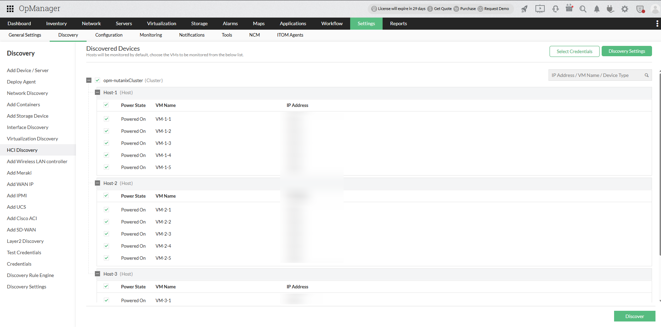661x327 pixels.
Task: Open the Monitoring settings sub-tab
Action: click(x=151, y=35)
